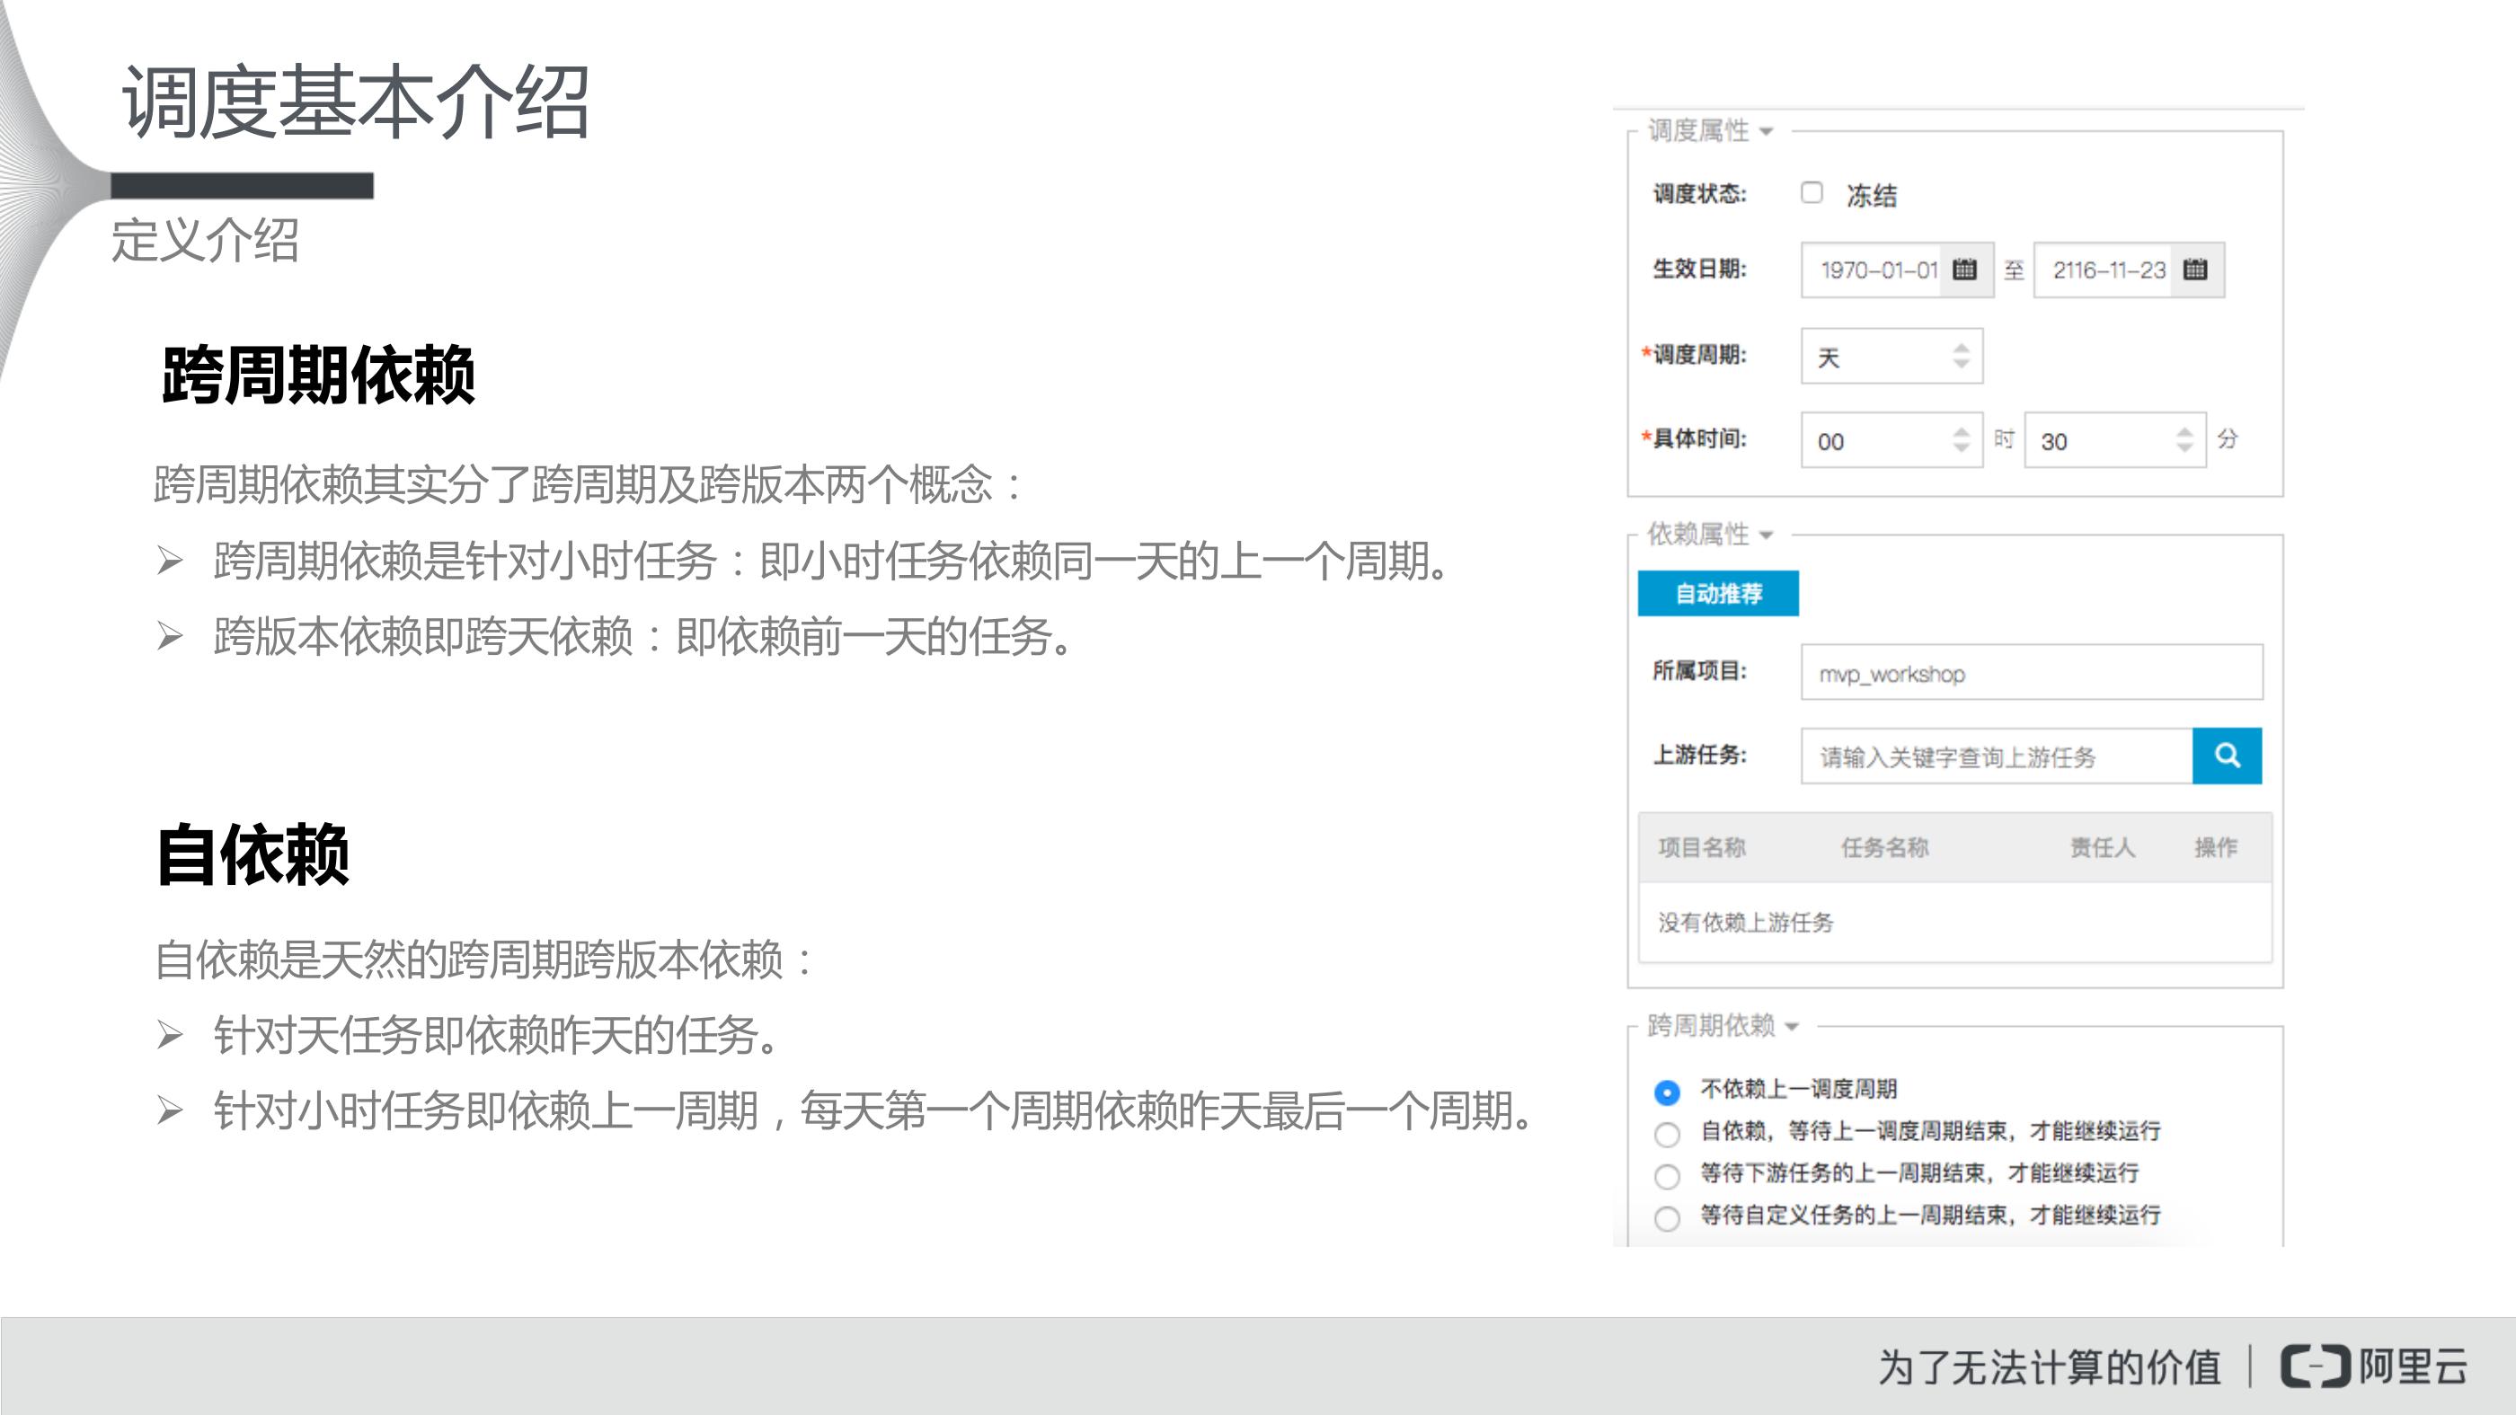Click the bullet 针对天任务即依赖昨天的任务

tap(496, 1034)
